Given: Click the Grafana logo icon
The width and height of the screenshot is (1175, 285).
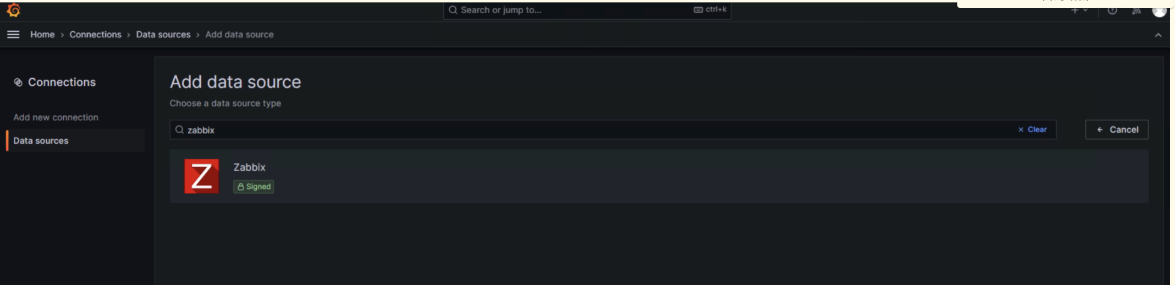Looking at the screenshot, I should (x=13, y=10).
